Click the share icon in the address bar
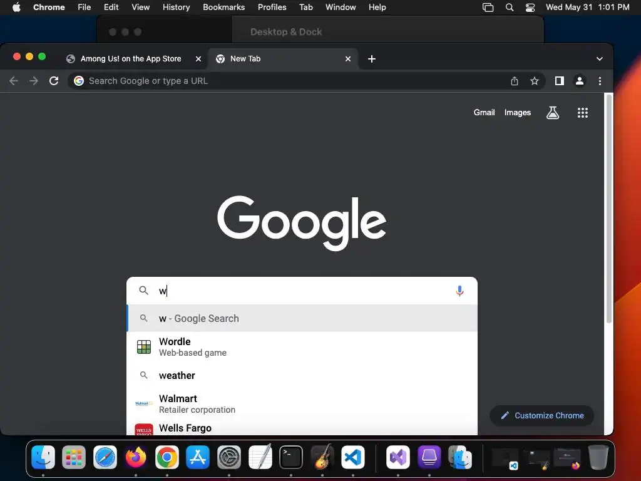This screenshot has width=641, height=481. tap(515, 81)
